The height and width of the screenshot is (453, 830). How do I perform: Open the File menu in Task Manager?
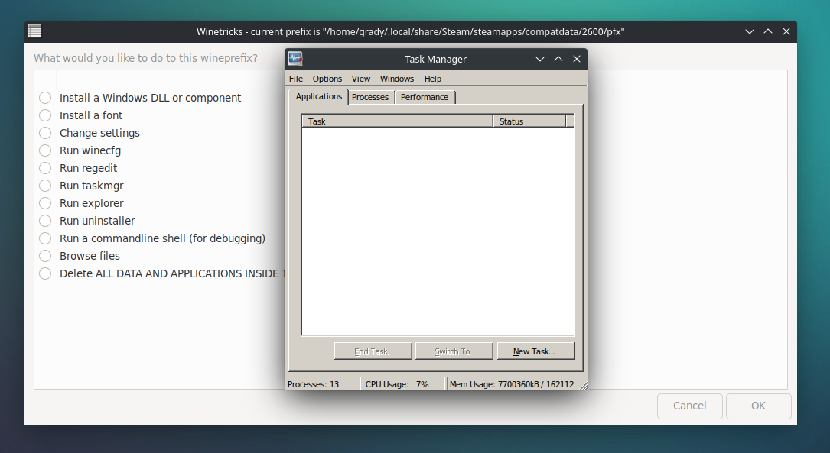[296, 79]
